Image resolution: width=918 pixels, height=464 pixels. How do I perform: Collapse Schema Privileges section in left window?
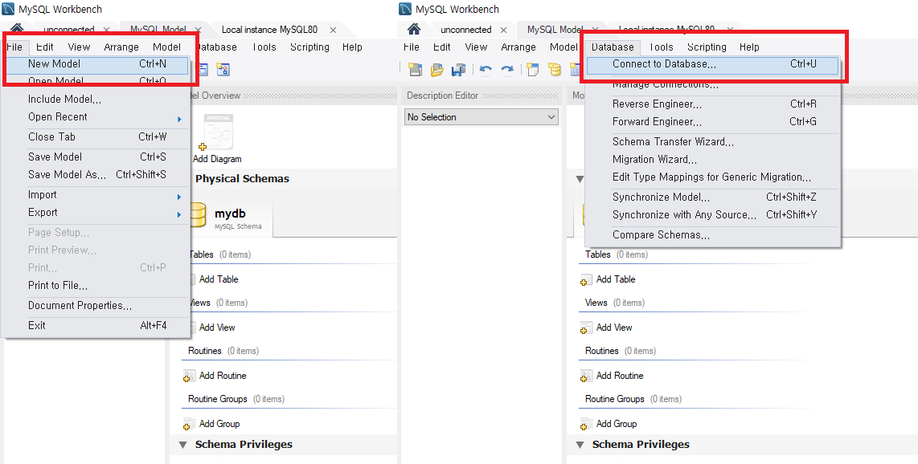pos(182,445)
